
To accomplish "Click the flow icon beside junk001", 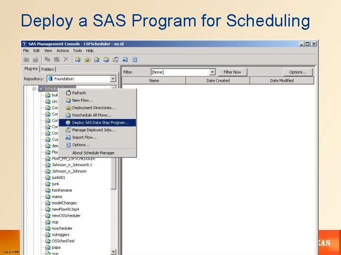I will (48, 178).
